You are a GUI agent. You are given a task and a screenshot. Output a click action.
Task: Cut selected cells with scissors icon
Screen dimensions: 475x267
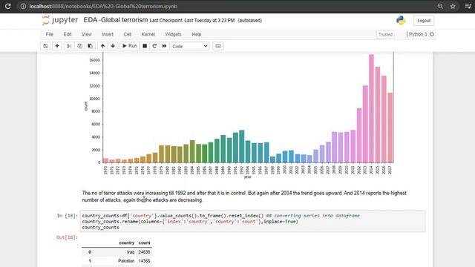click(69, 46)
